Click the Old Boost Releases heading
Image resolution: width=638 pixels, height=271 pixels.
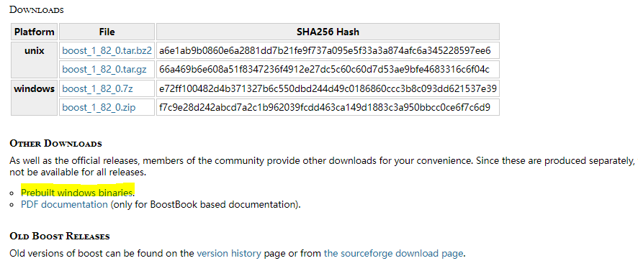coord(59,236)
